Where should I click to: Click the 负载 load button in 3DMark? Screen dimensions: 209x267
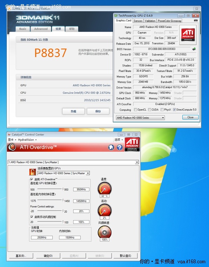pyautogui.click(x=73, y=111)
